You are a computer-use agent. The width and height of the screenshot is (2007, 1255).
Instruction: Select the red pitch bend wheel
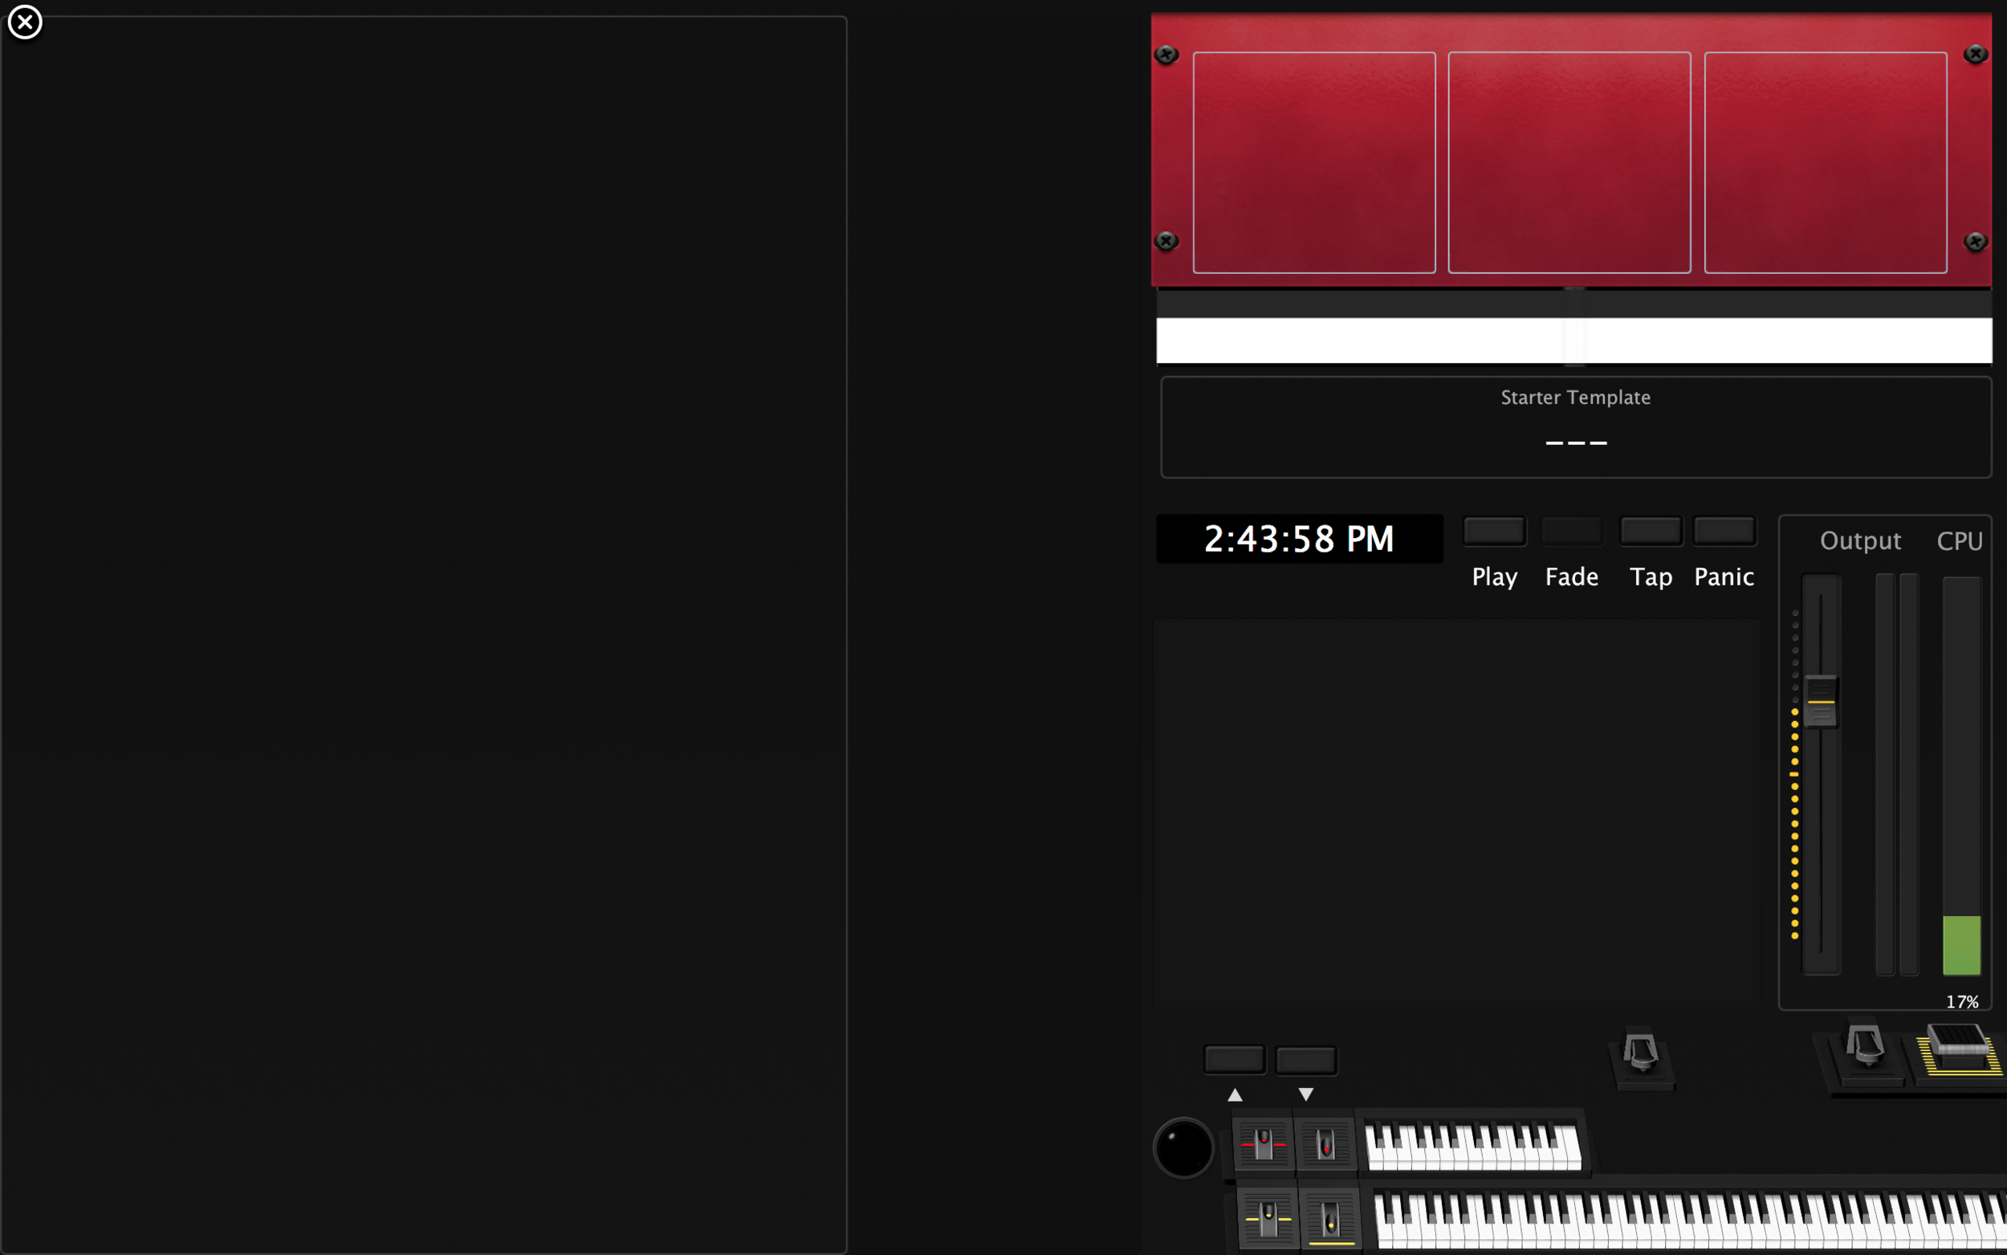[1264, 1145]
